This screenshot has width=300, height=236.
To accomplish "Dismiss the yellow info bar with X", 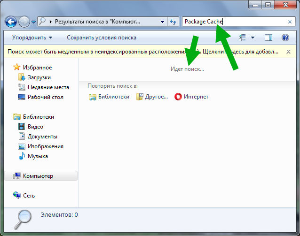I will [288, 52].
